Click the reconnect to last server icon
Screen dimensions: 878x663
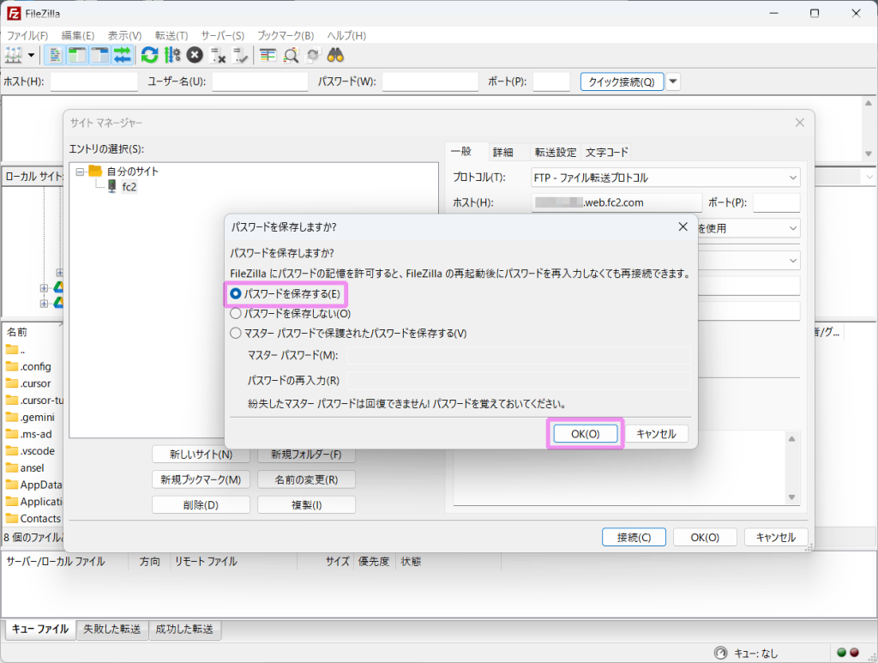point(240,55)
